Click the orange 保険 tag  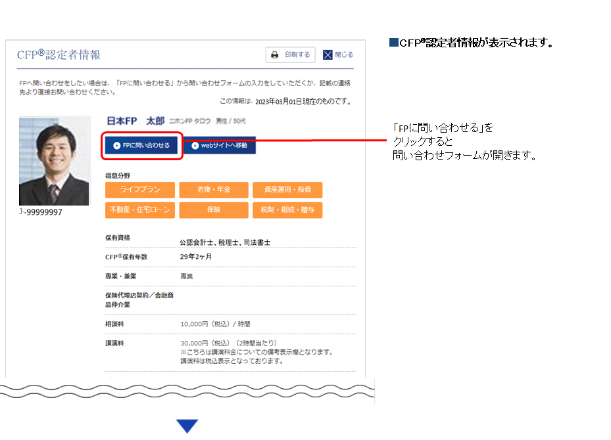click(x=213, y=210)
